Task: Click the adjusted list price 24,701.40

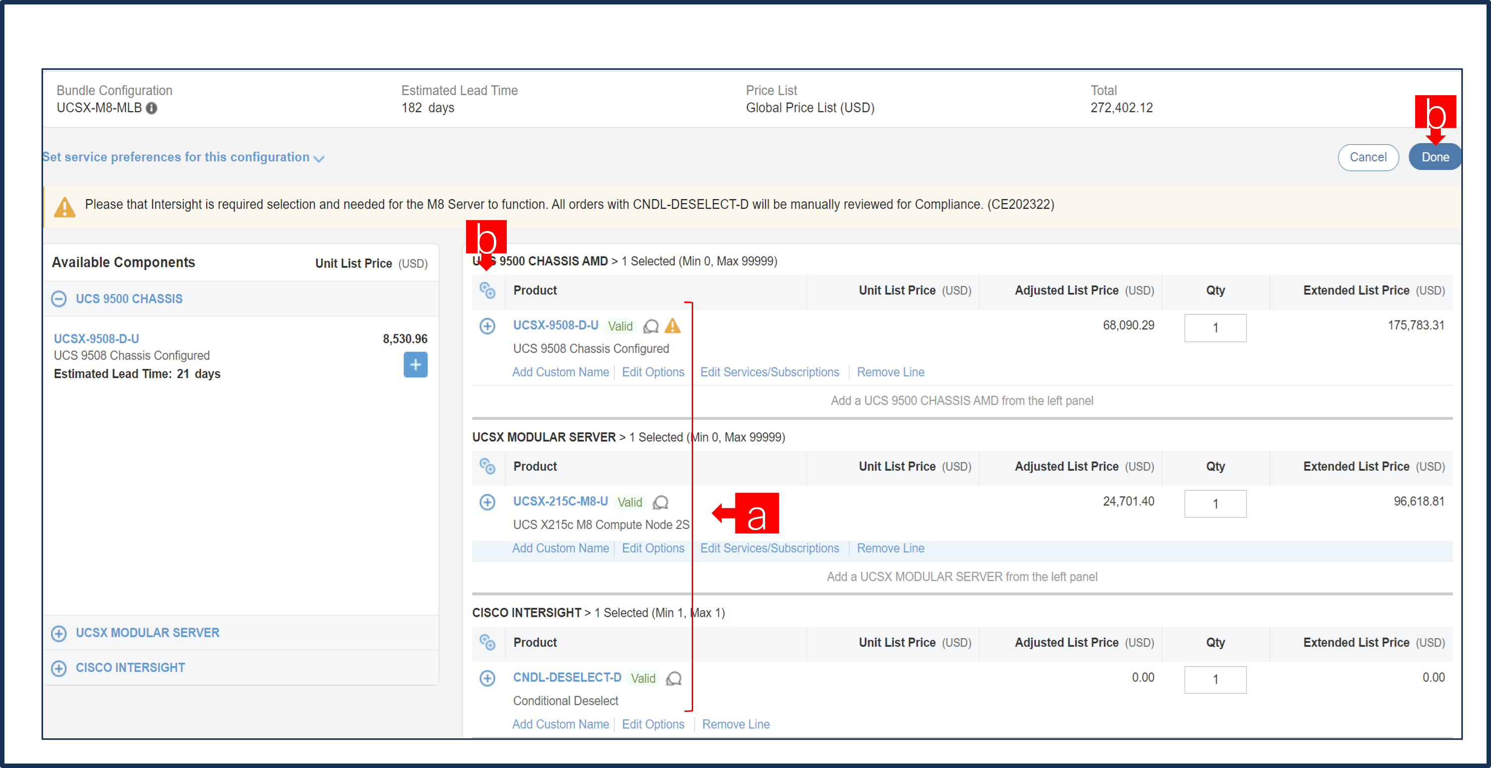Action: click(1128, 501)
